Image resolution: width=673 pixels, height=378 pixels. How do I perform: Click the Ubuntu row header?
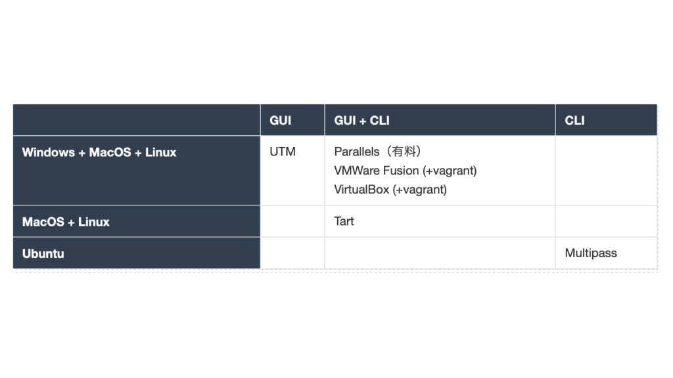(43, 253)
